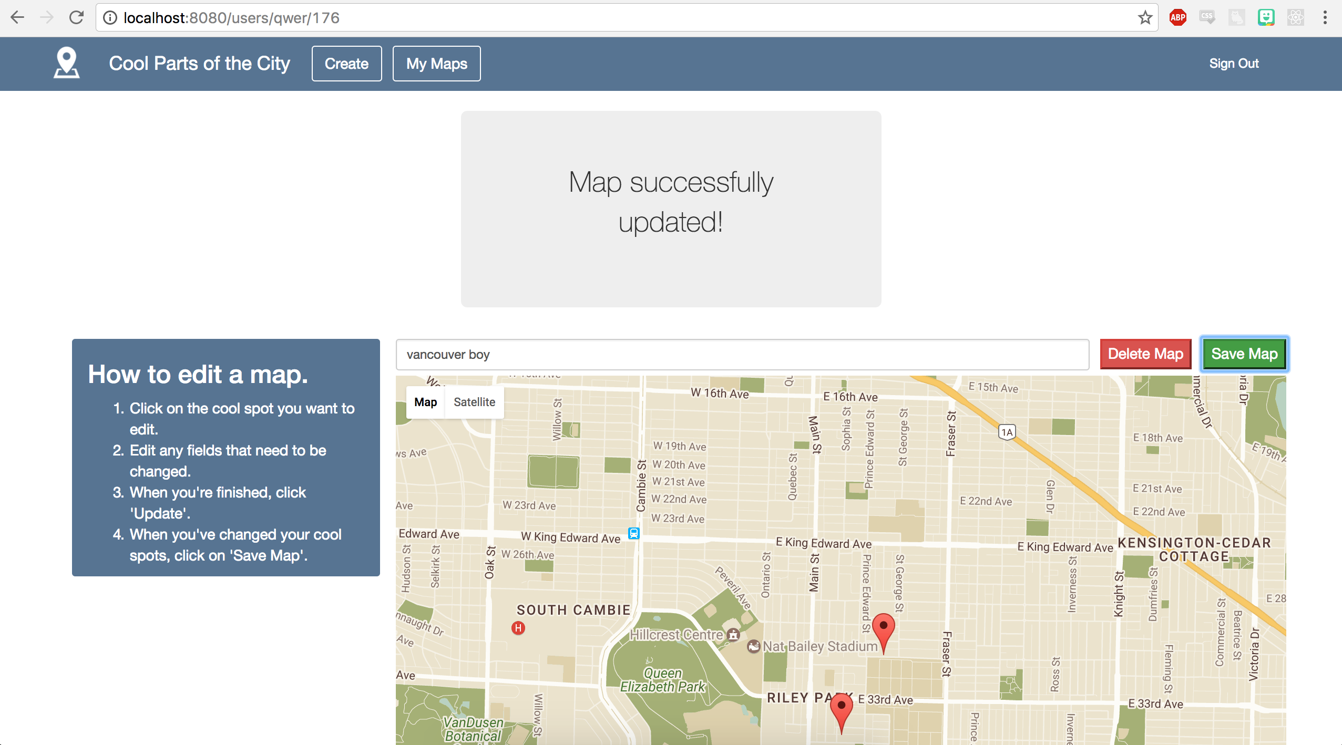Click the map pin logo in the header

pos(67,63)
